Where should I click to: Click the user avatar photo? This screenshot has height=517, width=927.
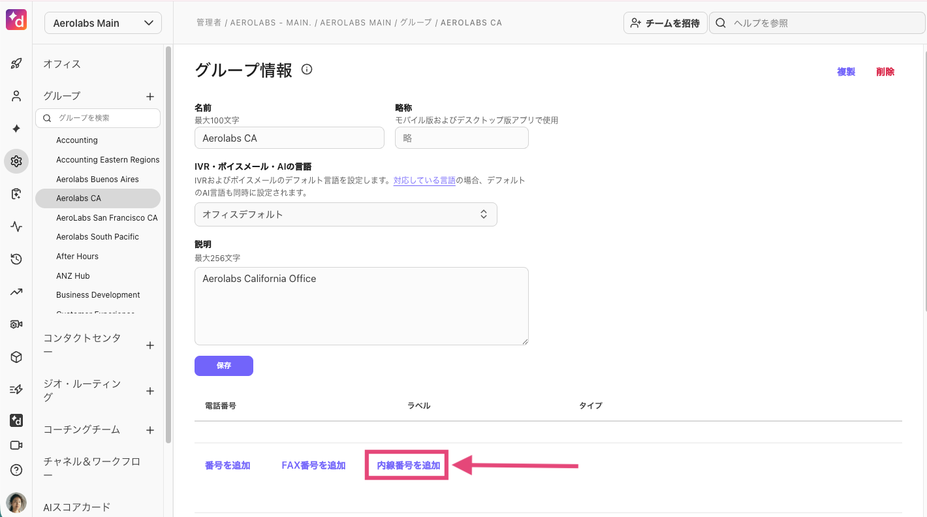[16, 503]
